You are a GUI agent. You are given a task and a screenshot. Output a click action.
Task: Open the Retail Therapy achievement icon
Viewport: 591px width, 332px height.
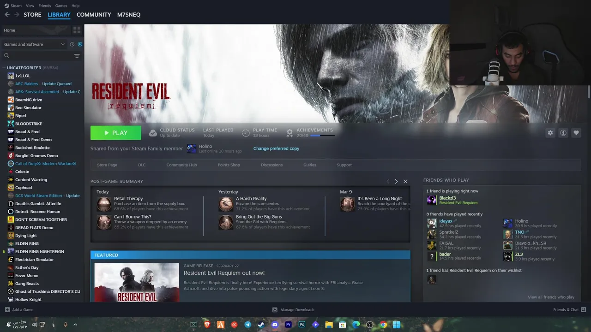click(x=104, y=204)
